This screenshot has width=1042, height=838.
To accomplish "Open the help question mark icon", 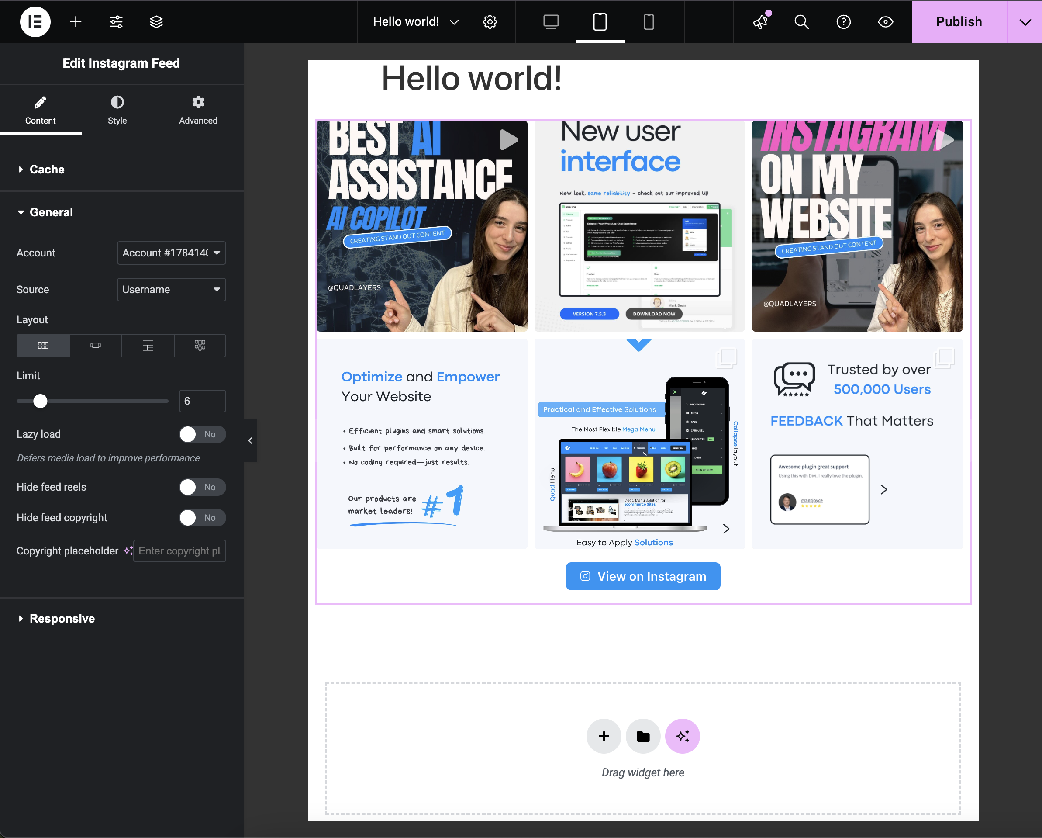I will pyautogui.click(x=843, y=22).
